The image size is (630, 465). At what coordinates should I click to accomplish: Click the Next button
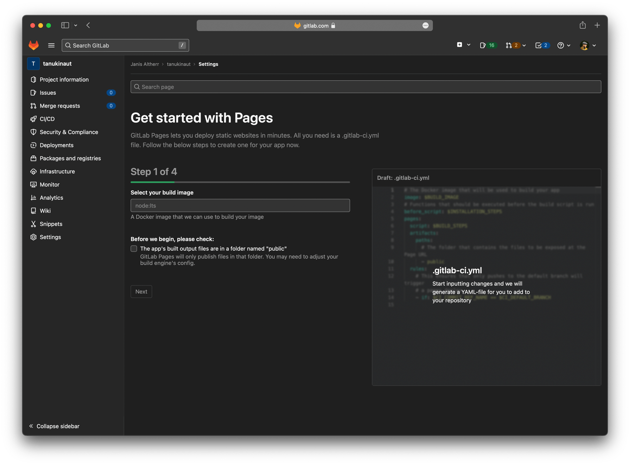[x=141, y=291]
